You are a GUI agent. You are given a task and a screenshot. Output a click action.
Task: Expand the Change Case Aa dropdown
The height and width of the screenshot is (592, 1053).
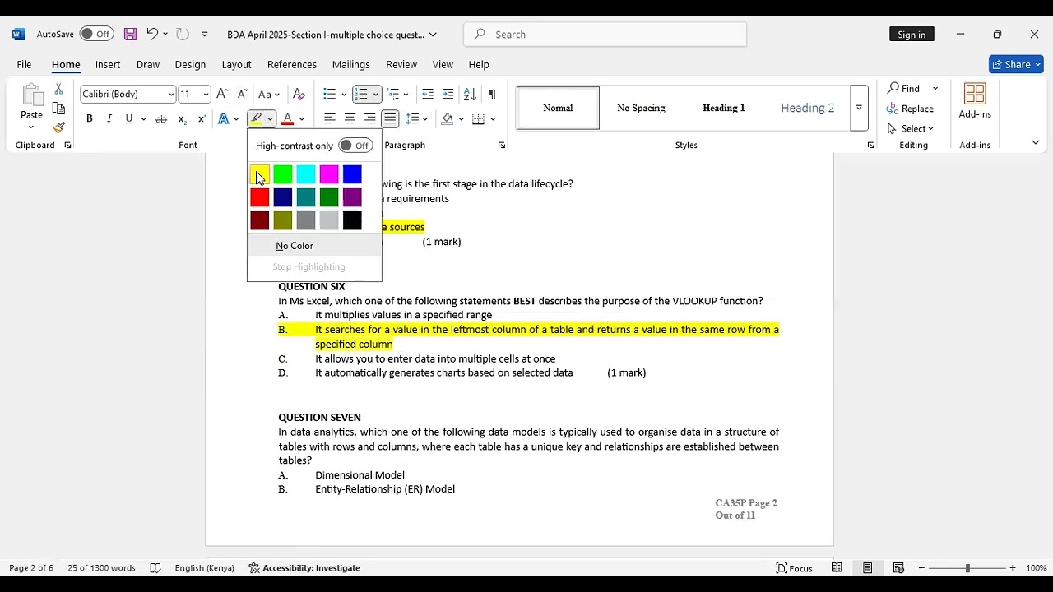coord(269,94)
